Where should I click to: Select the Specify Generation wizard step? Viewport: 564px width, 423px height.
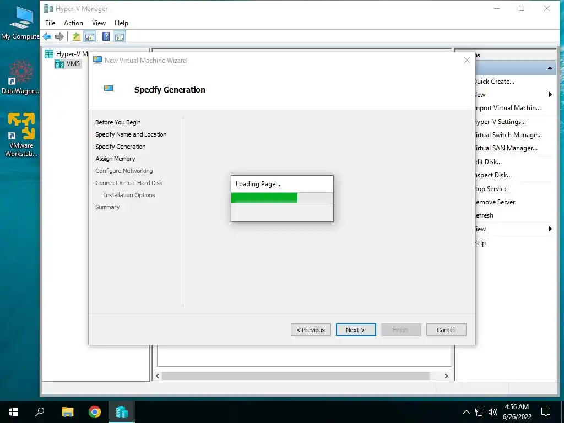[x=121, y=147]
